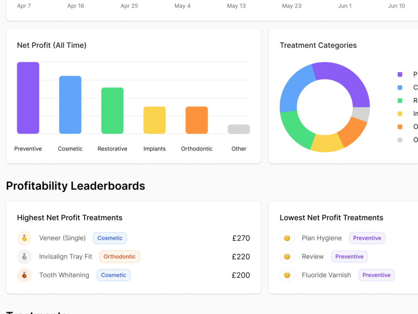Click the £220 profit value
The width and height of the screenshot is (418, 314).
[241, 257]
